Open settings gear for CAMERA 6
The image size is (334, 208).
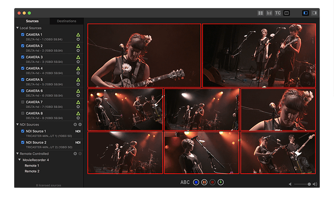click(x=78, y=96)
